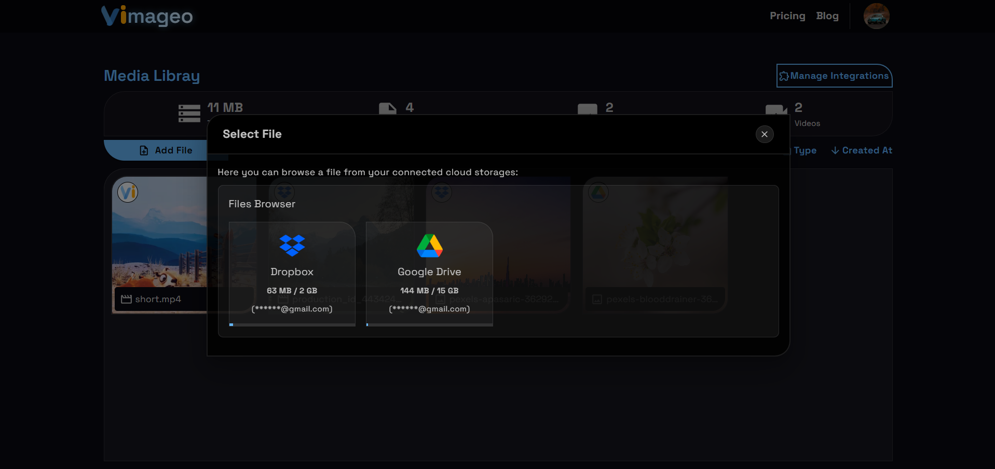Sort media by Type

tap(805, 150)
